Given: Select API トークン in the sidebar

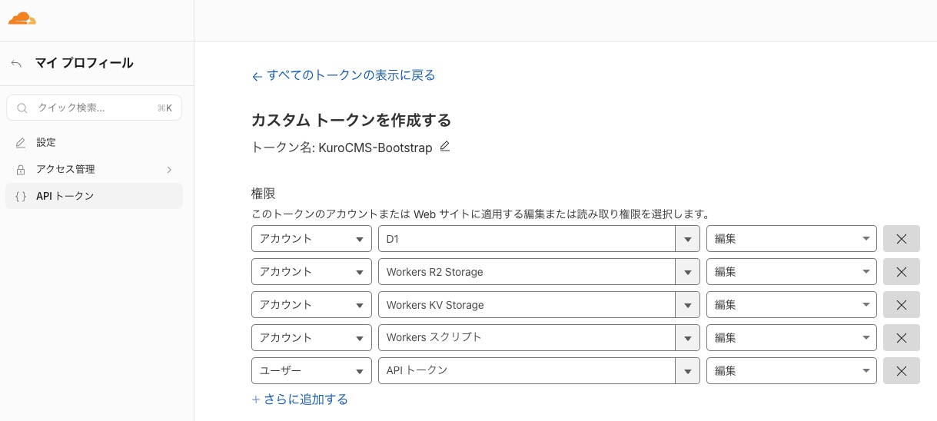Looking at the screenshot, I should (94, 196).
